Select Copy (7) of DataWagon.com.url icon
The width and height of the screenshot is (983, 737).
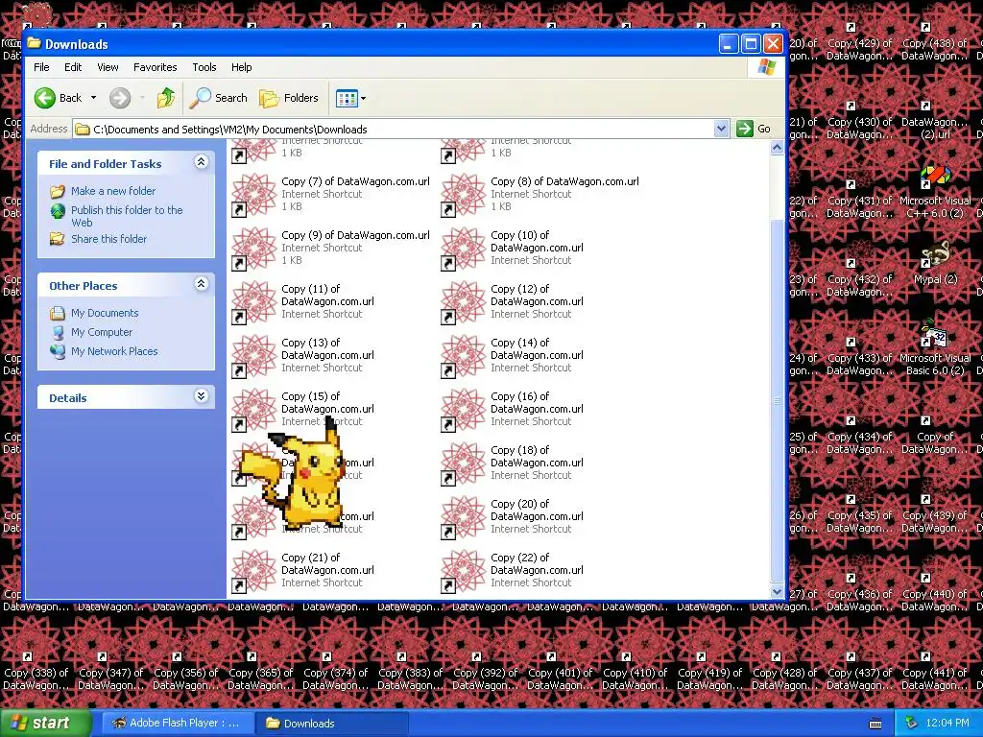coord(253,194)
